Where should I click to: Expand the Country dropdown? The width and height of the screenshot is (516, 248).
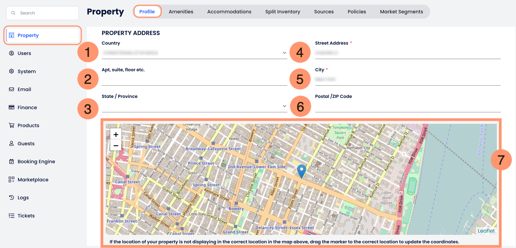point(284,53)
